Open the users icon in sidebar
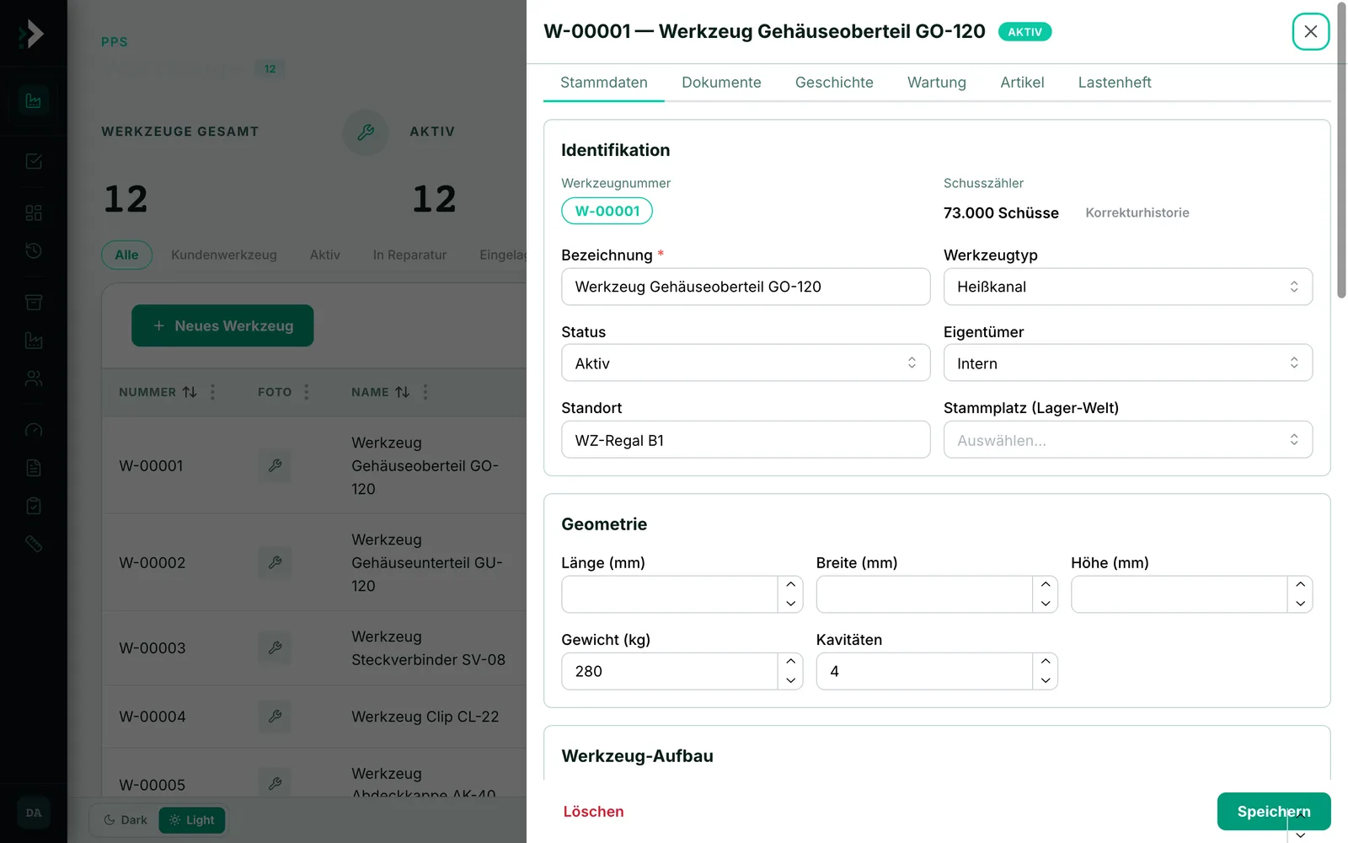This screenshot has width=1348, height=843. pos(34,379)
